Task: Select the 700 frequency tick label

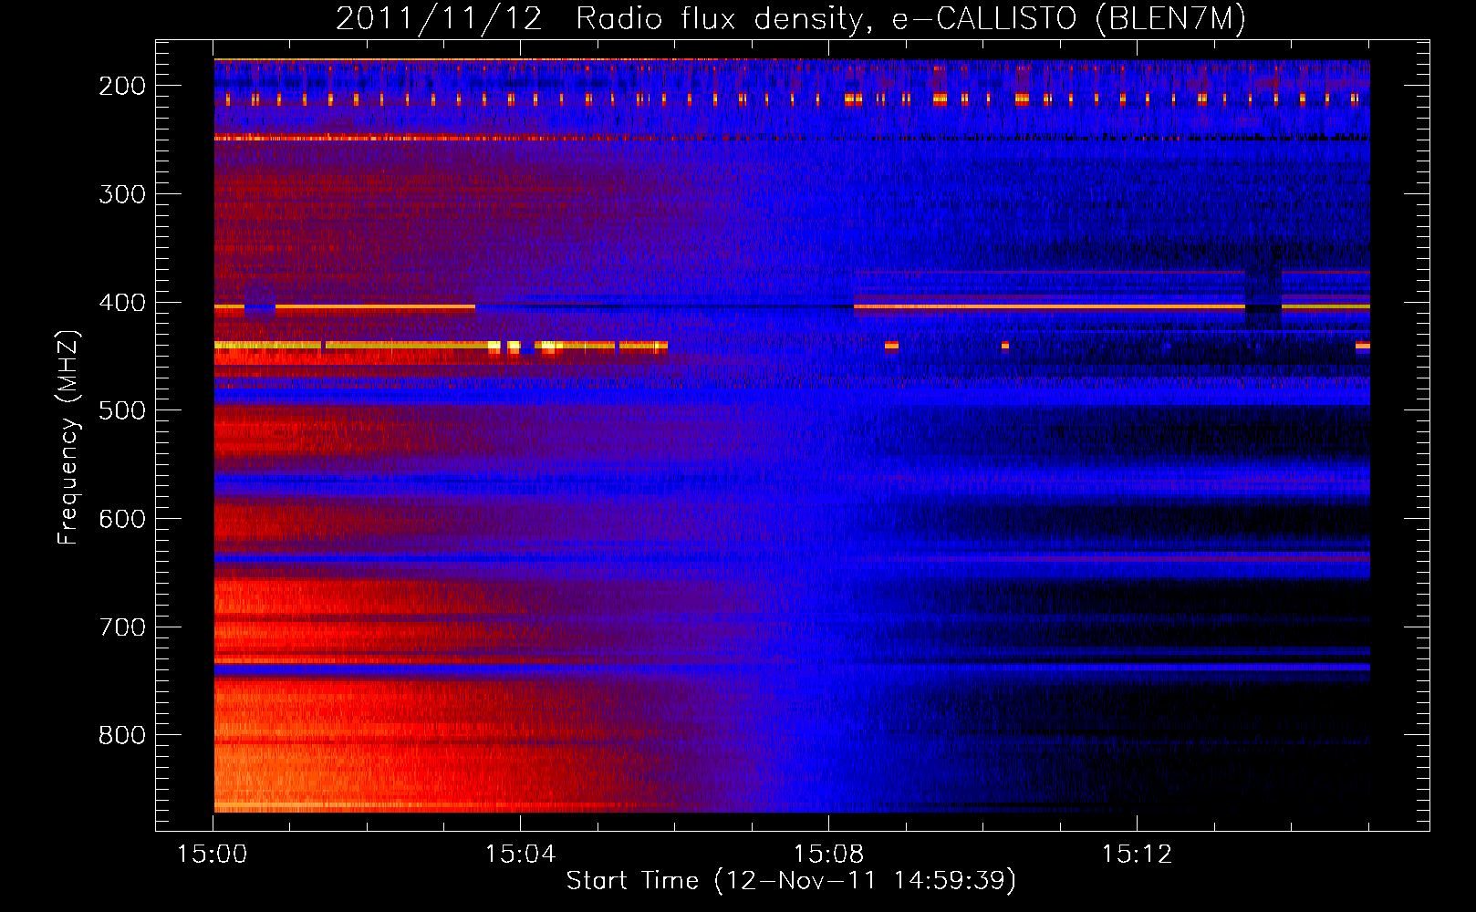Action: tap(121, 627)
